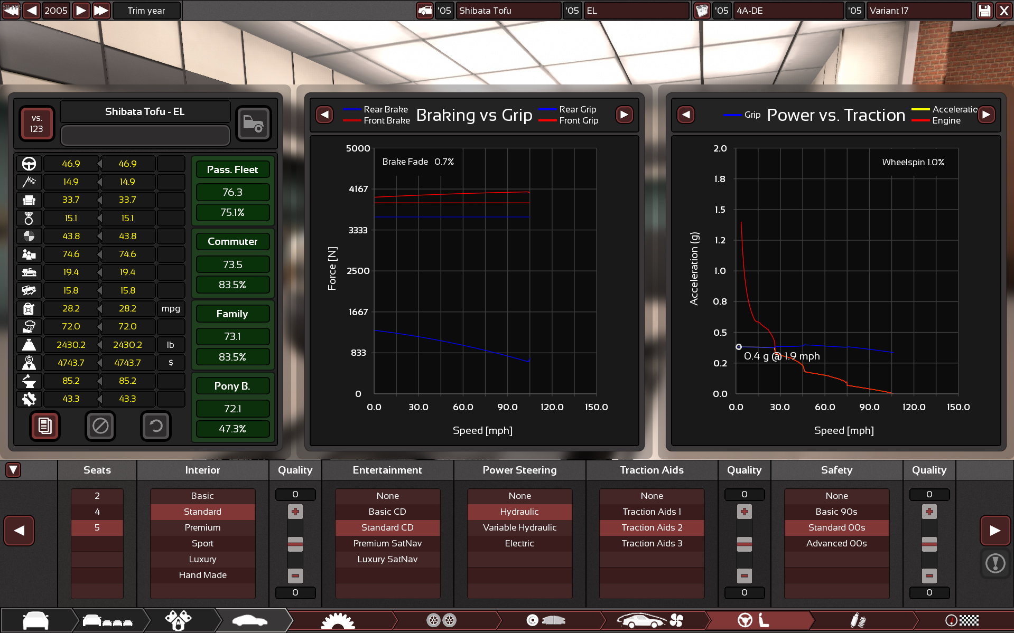Click the vs. 123 comparison button
This screenshot has height=633, width=1014.
[36, 124]
